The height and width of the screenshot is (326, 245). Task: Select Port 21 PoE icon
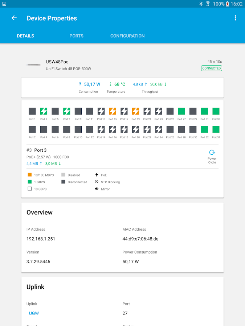coord(147,111)
